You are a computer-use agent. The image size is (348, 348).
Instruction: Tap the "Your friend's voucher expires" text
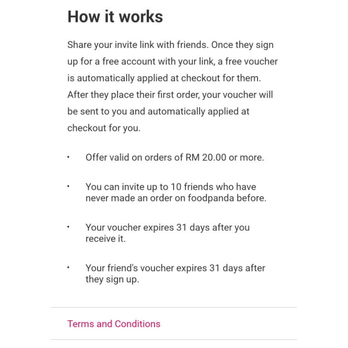coord(175,268)
